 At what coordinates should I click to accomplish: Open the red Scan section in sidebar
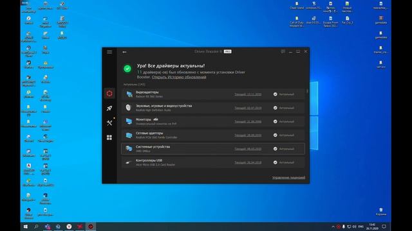tap(109, 94)
